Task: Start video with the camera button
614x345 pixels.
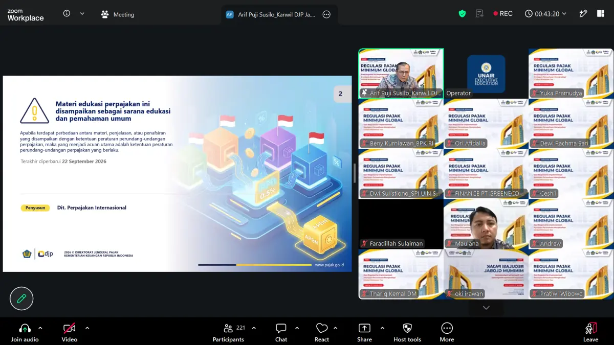Action: [70, 332]
